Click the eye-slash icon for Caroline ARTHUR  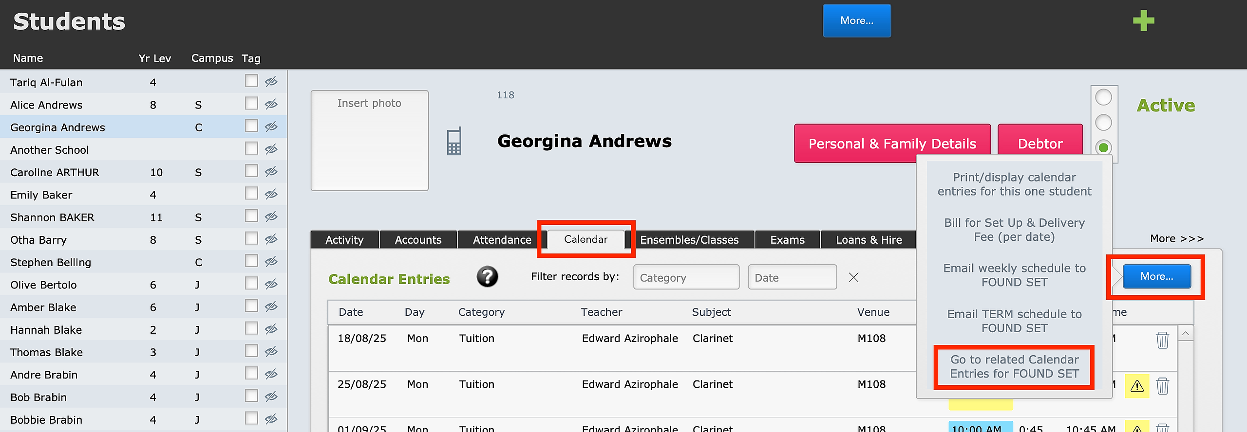pos(271,171)
